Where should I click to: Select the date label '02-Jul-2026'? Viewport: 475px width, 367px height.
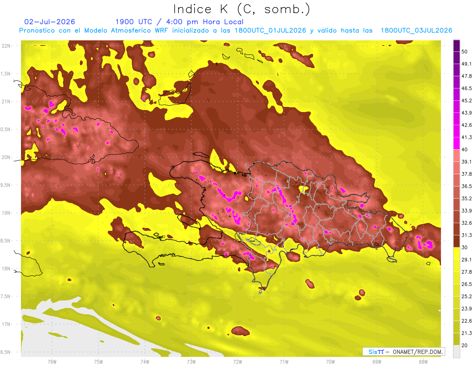pos(49,22)
